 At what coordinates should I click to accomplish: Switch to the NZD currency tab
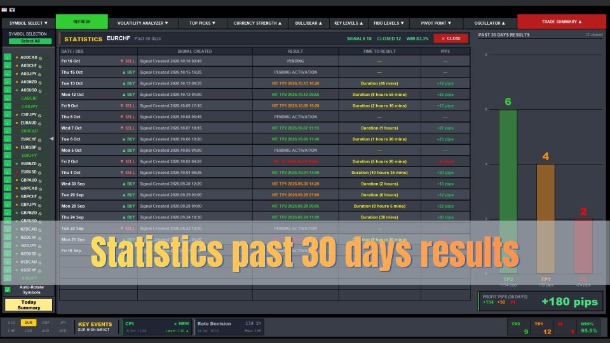(63, 330)
